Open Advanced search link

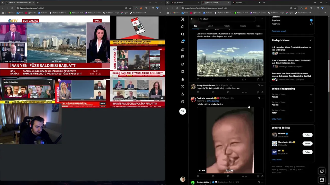pyautogui.click(x=279, y=31)
